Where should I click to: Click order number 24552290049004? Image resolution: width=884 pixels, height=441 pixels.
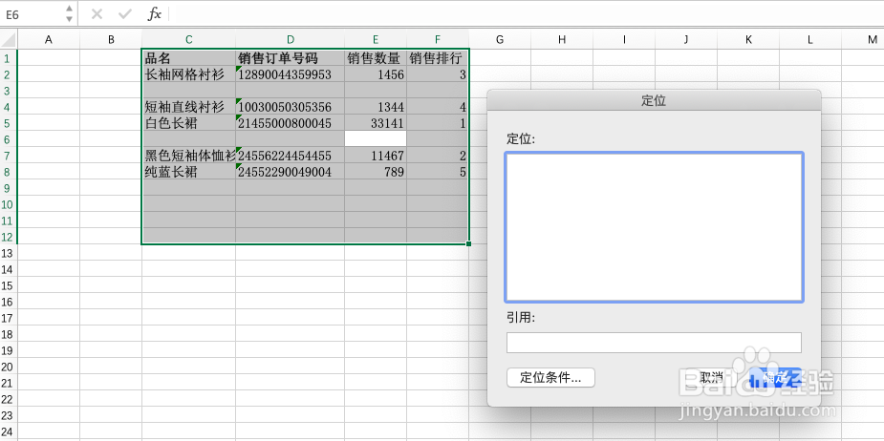[291, 172]
